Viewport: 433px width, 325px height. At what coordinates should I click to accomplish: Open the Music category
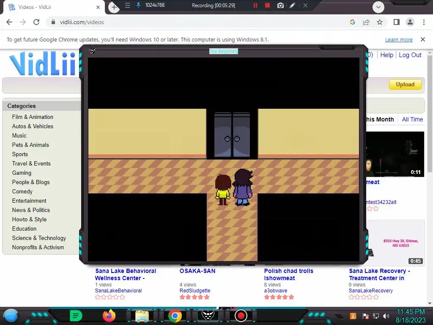tap(19, 136)
